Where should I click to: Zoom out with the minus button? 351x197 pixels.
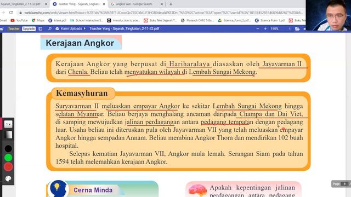[x=258, y=28]
